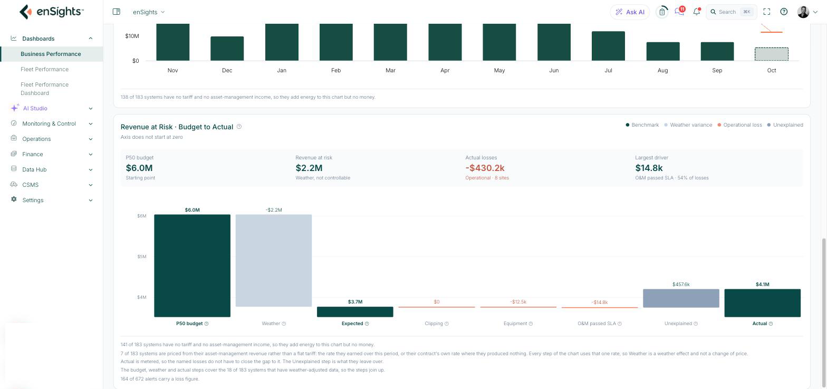This screenshot has height=389, width=827.
Task: Toggle the Operational loss legend series
Action: tap(739, 125)
